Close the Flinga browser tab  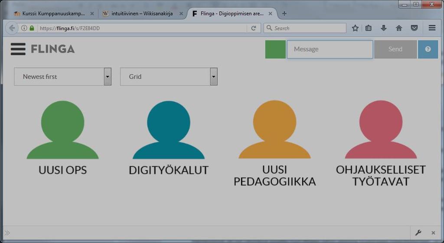(270, 13)
